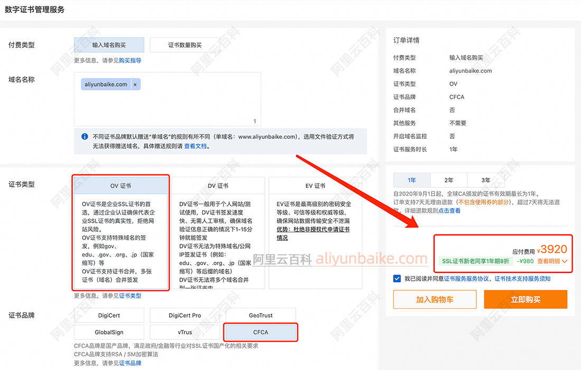Select 证书数量购买 payment type

[x=185, y=45]
